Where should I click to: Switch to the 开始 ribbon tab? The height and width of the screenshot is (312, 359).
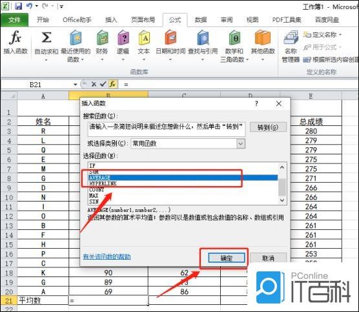[x=43, y=19]
